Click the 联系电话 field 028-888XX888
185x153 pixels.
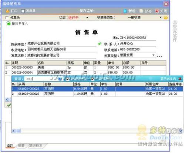pos(138,49)
